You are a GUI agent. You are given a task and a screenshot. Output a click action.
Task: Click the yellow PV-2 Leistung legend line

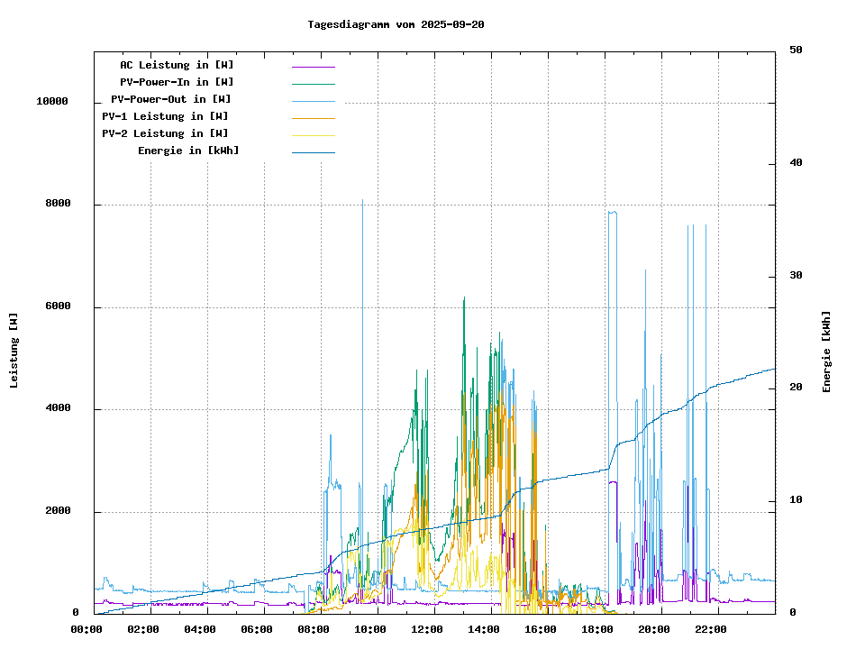[x=313, y=135]
